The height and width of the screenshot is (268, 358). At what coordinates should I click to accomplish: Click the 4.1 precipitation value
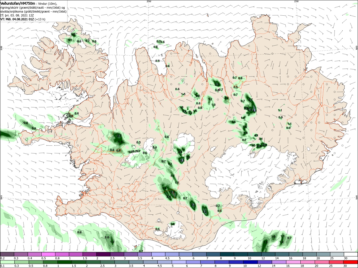point(256,135)
